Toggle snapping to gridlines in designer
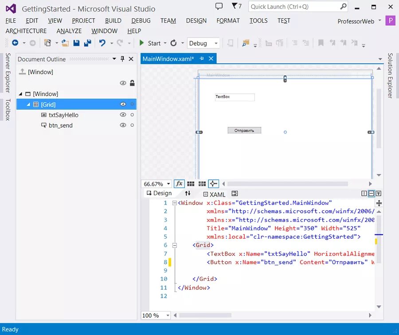This screenshot has width=399, height=335. [202, 184]
